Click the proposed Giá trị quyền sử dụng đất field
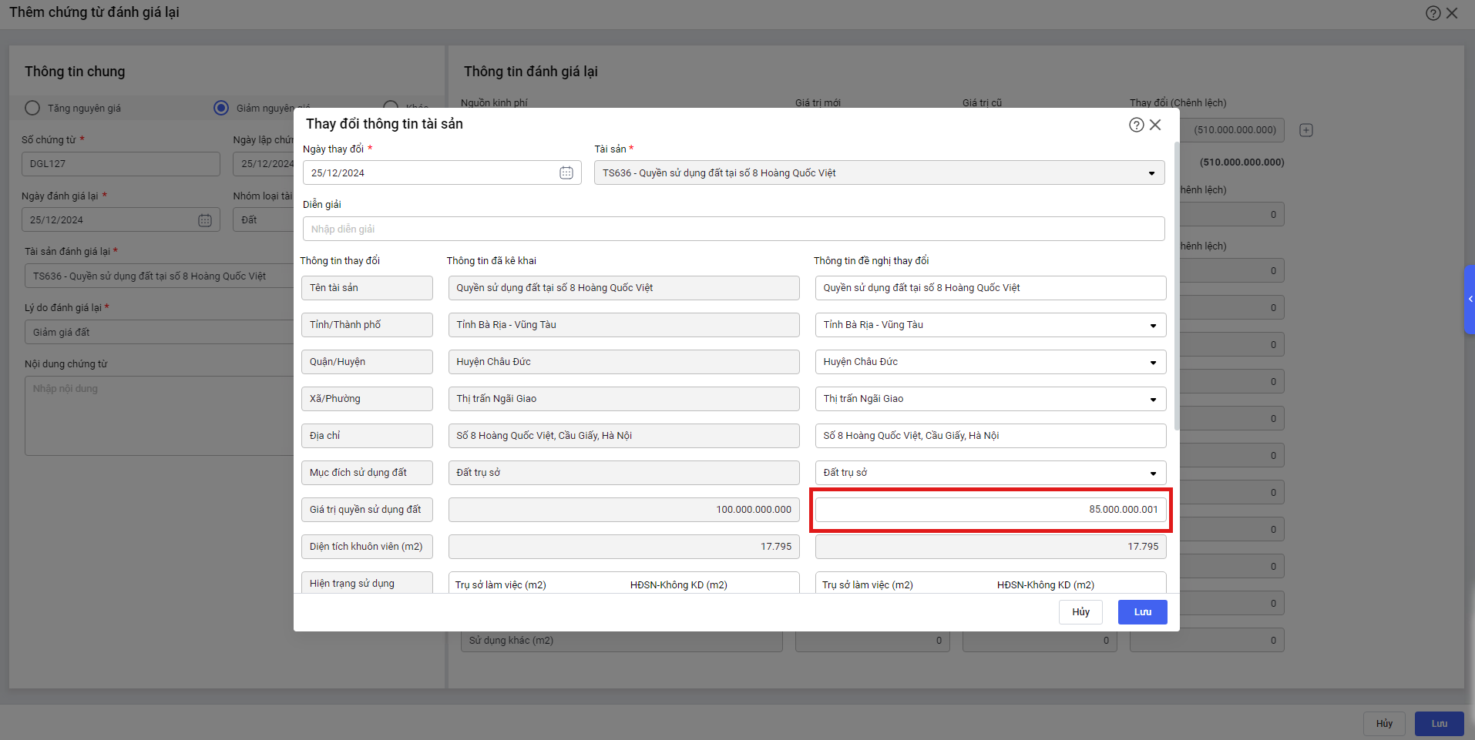 [x=990, y=510]
